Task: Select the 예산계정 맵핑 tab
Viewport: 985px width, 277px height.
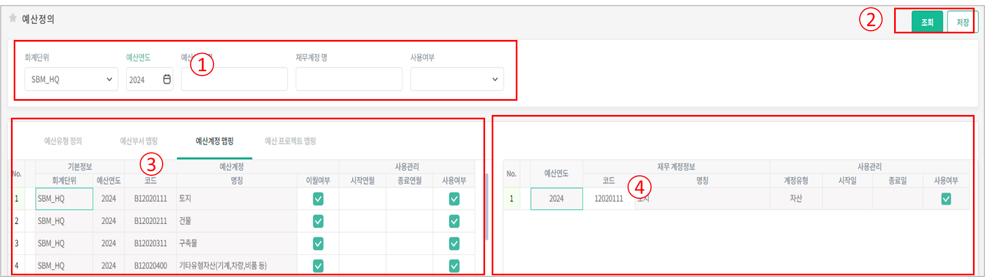Action: coord(215,141)
